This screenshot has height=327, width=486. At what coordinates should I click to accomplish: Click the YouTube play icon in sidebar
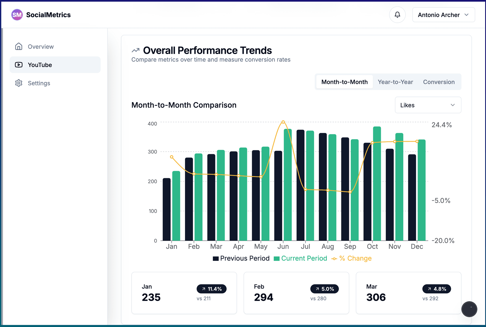(19, 65)
